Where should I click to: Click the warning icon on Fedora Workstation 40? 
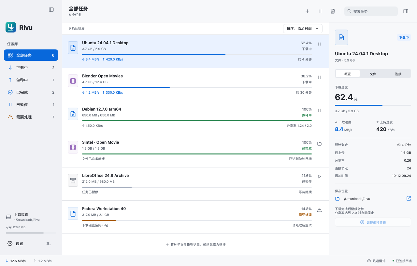pos(319,210)
